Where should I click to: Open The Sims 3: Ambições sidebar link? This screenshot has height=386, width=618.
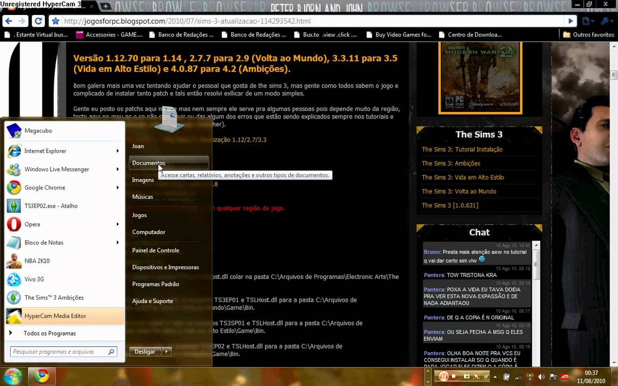451,164
